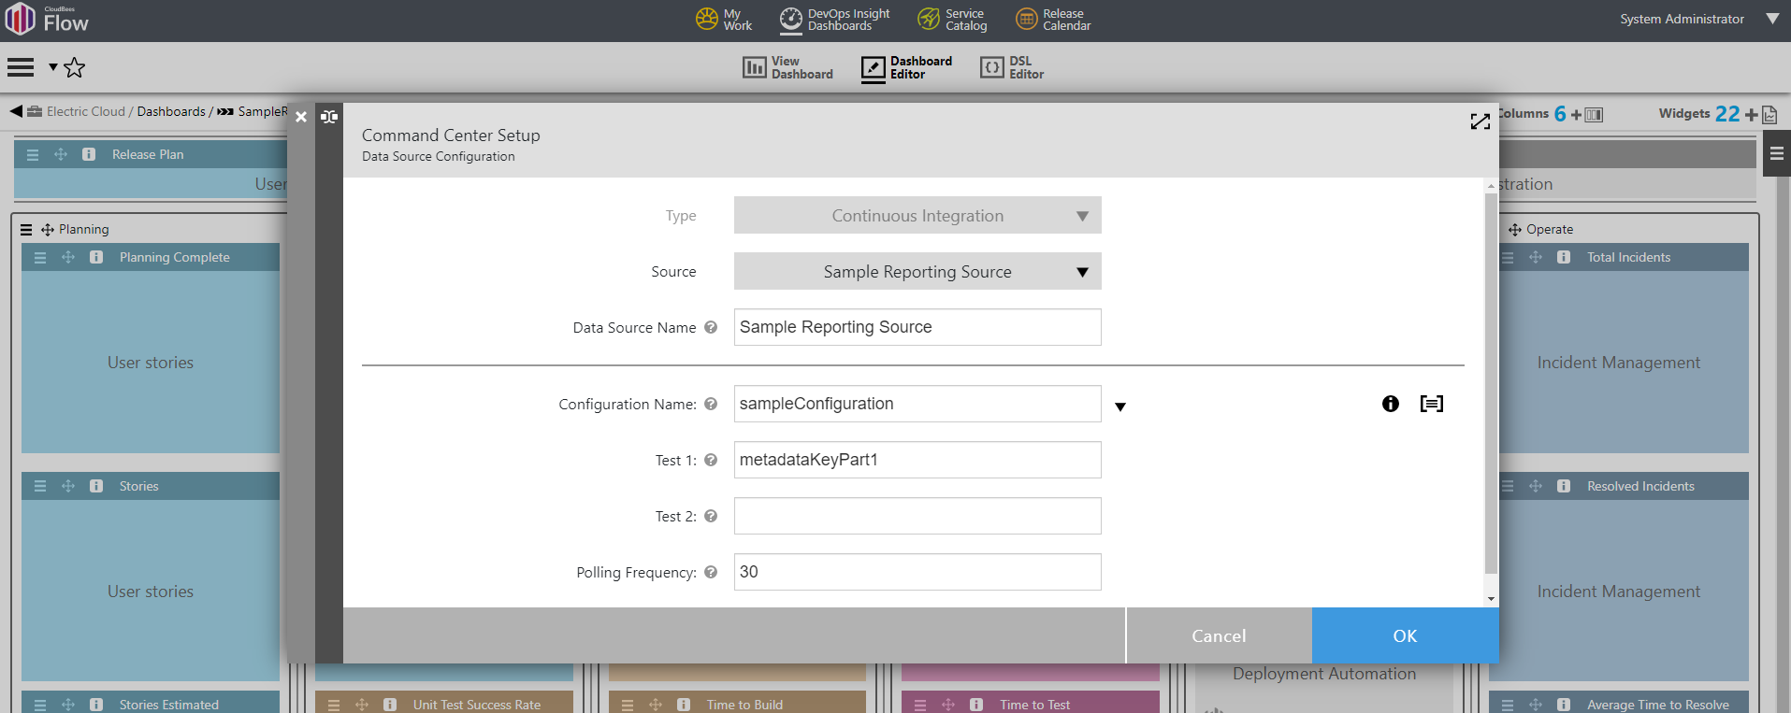Viewport: 1791px width, 713px height.
Task: Open Stories widget menu
Action: click(x=40, y=486)
